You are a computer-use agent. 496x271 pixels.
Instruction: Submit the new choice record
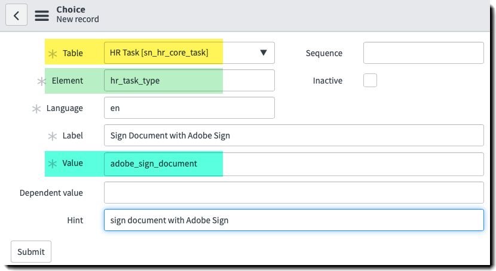tap(31, 252)
